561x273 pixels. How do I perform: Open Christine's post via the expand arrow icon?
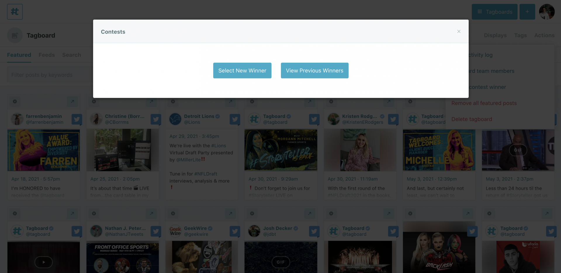tap(151, 102)
